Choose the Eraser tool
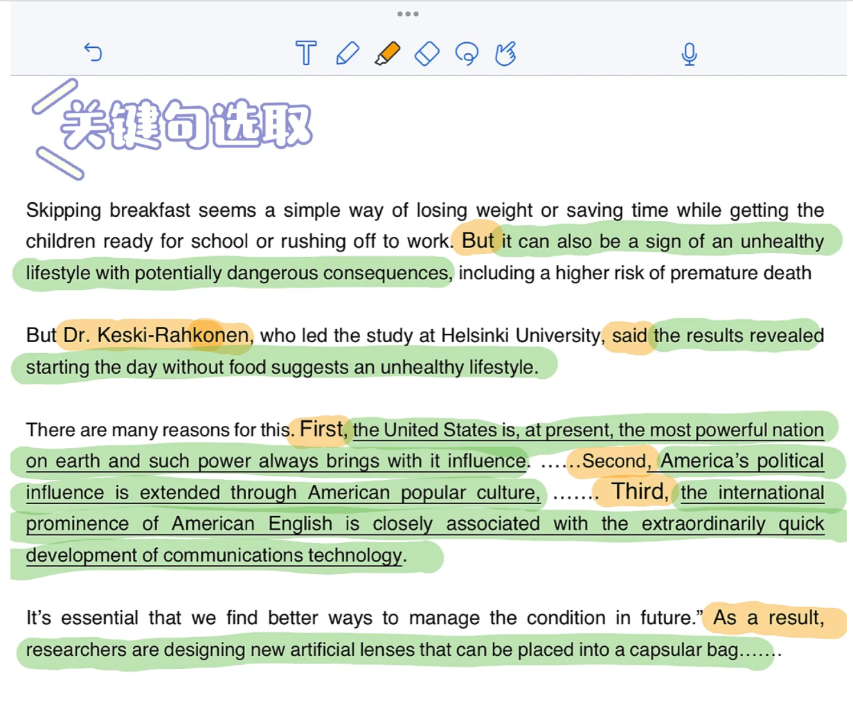The image size is (853, 723). (x=427, y=53)
